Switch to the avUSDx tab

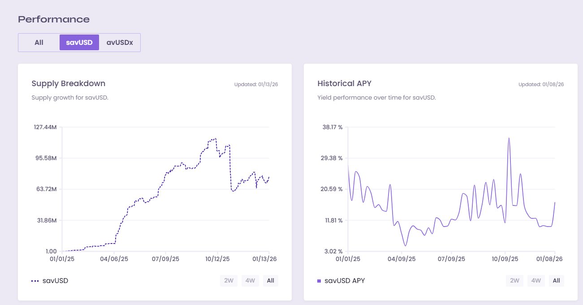[x=120, y=43]
